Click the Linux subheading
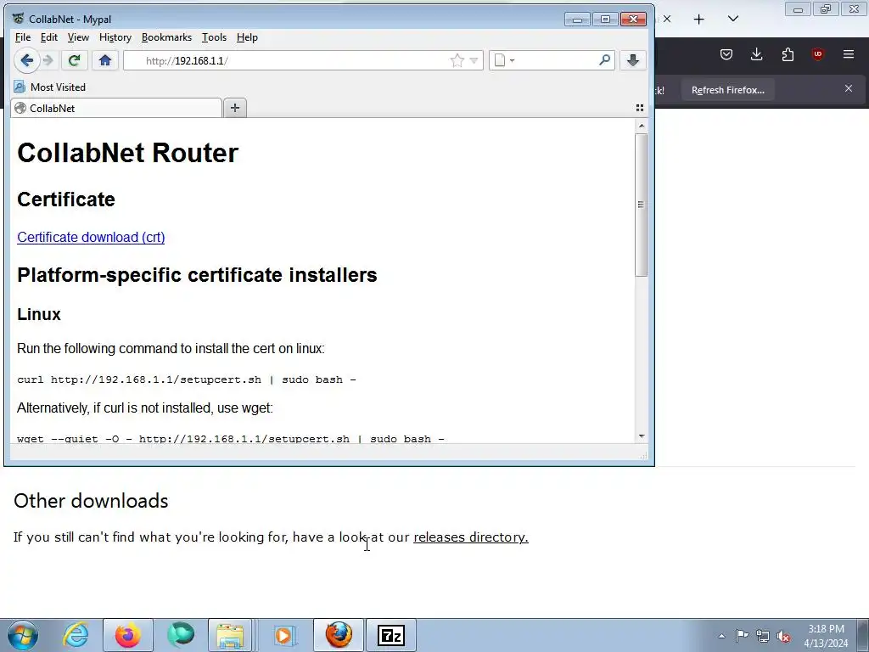 (x=39, y=314)
